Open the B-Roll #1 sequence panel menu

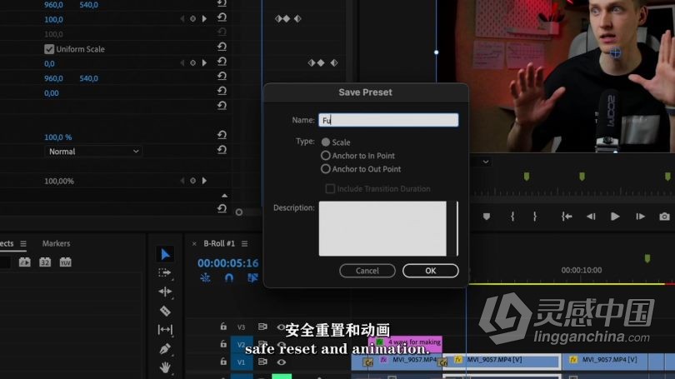coord(244,243)
